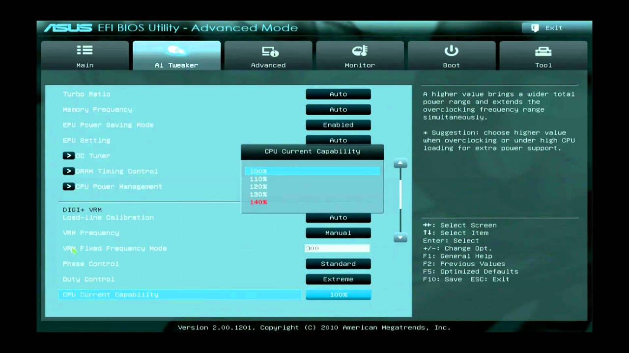Image resolution: width=629 pixels, height=353 pixels.
Task: Click the F10: Save ESC: Exit hint
Action: 466,279
